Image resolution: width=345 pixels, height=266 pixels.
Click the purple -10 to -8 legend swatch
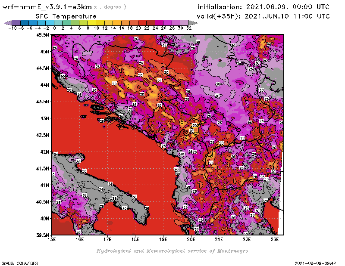click(16, 23)
